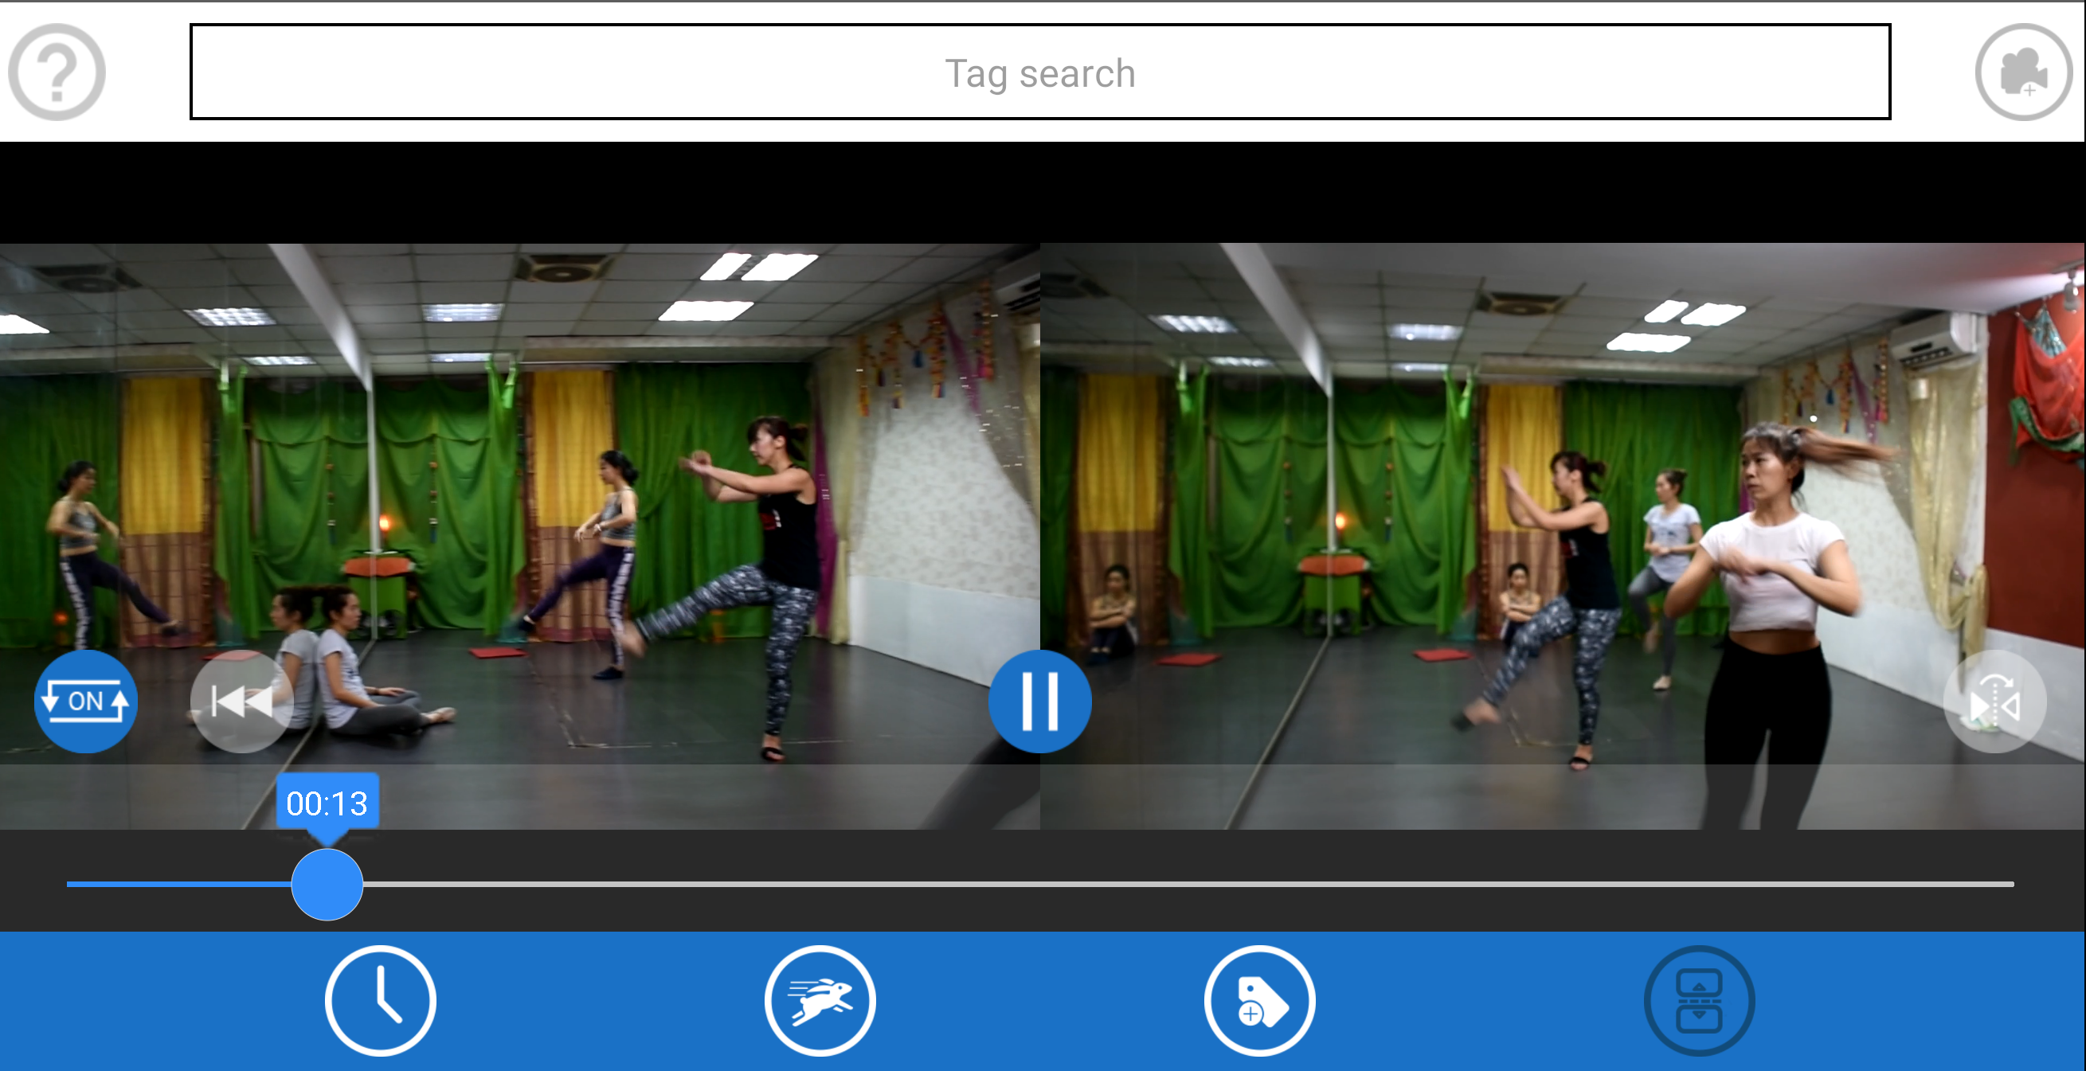
Task: Click inside the Tag search field
Action: (x=1039, y=72)
